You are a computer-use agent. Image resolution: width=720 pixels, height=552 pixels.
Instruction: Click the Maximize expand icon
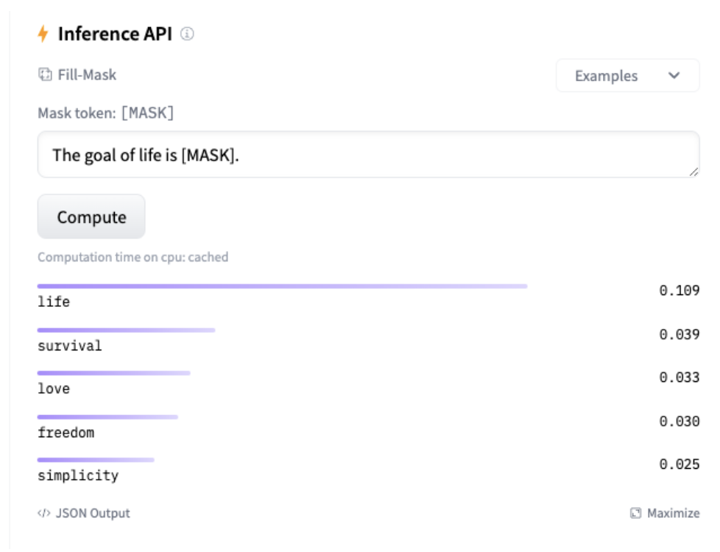[636, 513]
